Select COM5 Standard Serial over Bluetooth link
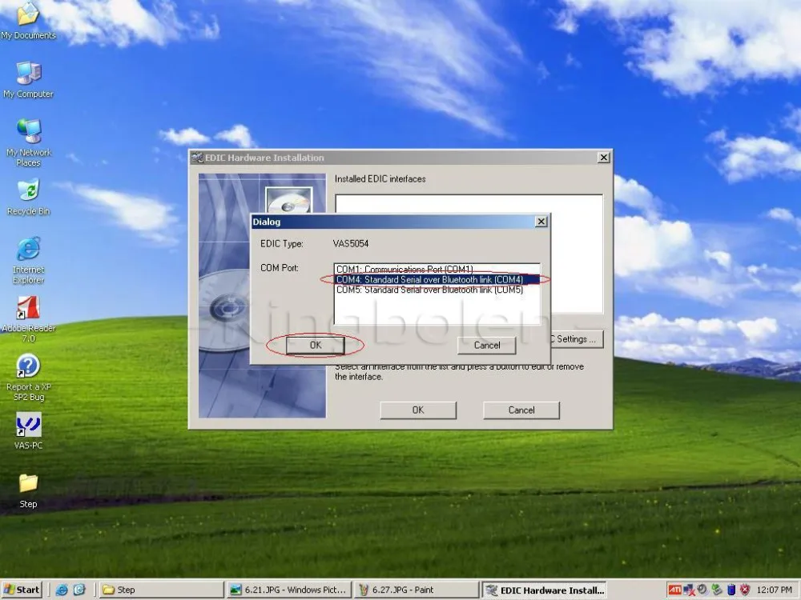 (x=437, y=290)
